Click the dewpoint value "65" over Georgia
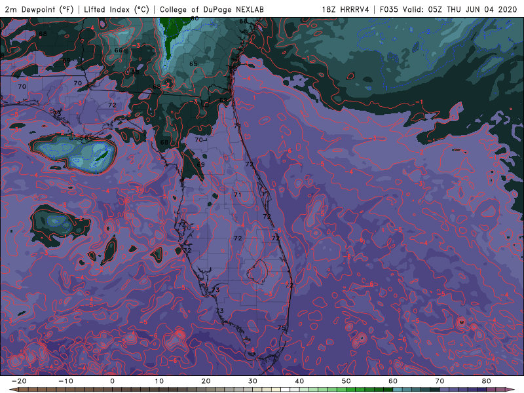The height and width of the screenshot is (393, 524). [193, 64]
